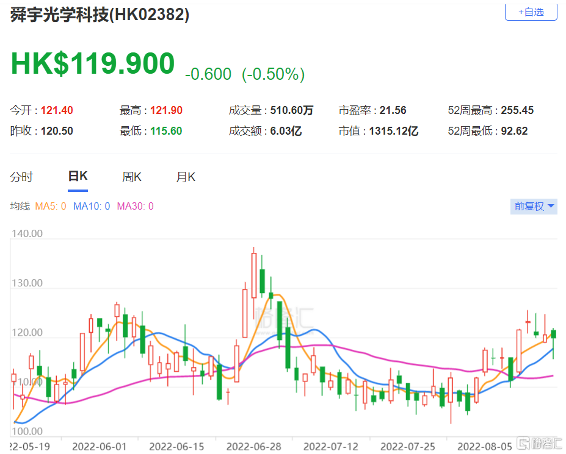Click the tallest red candlestick near 2022-06-28
Image resolution: width=566 pixels, height=454 pixels.
tap(254, 275)
